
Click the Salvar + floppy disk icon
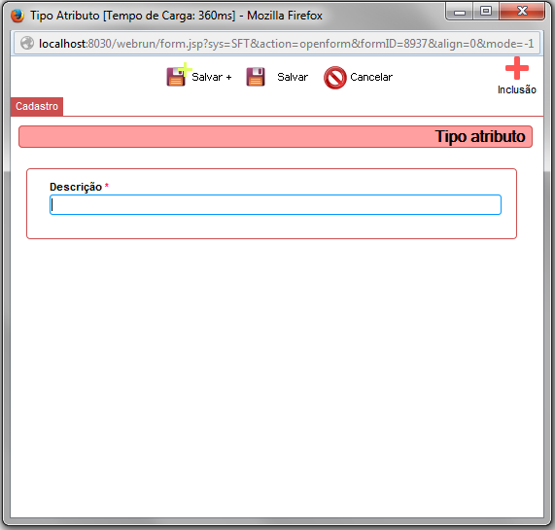click(177, 77)
